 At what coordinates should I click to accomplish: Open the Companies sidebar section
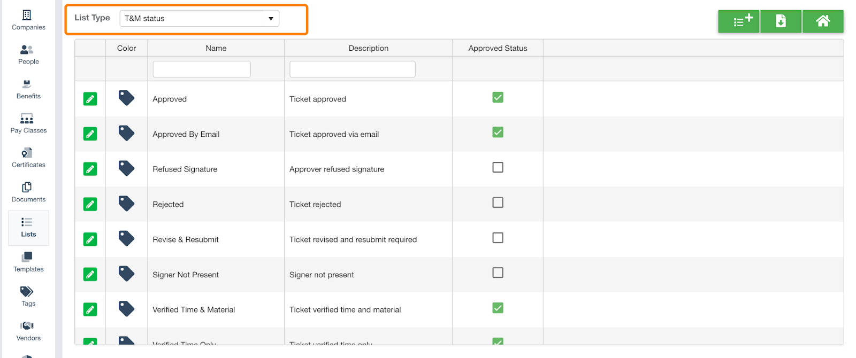click(x=28, y=20)
